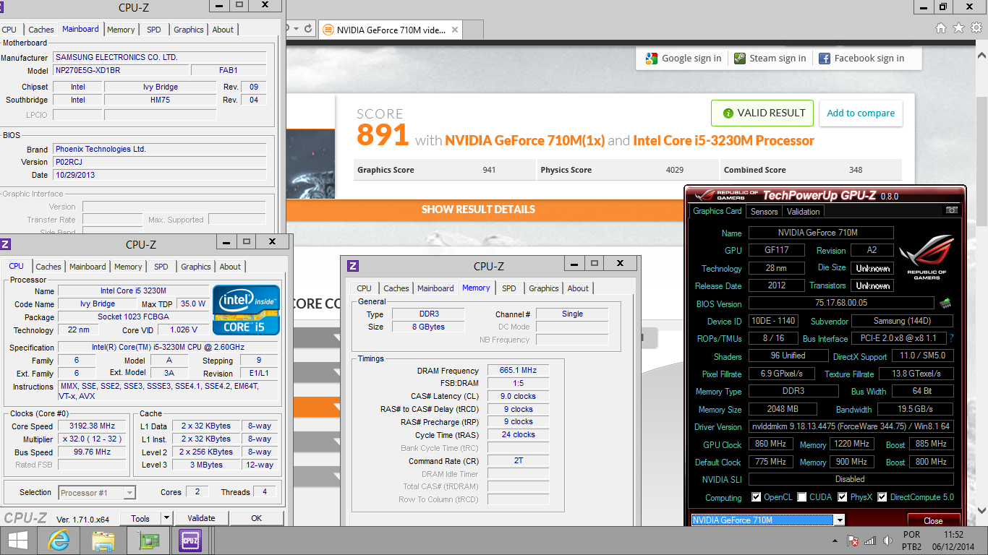988x555 pixels.
Task: Expand the Tools dropdown arrow in CPU-Z
Action: pos(166,518)
